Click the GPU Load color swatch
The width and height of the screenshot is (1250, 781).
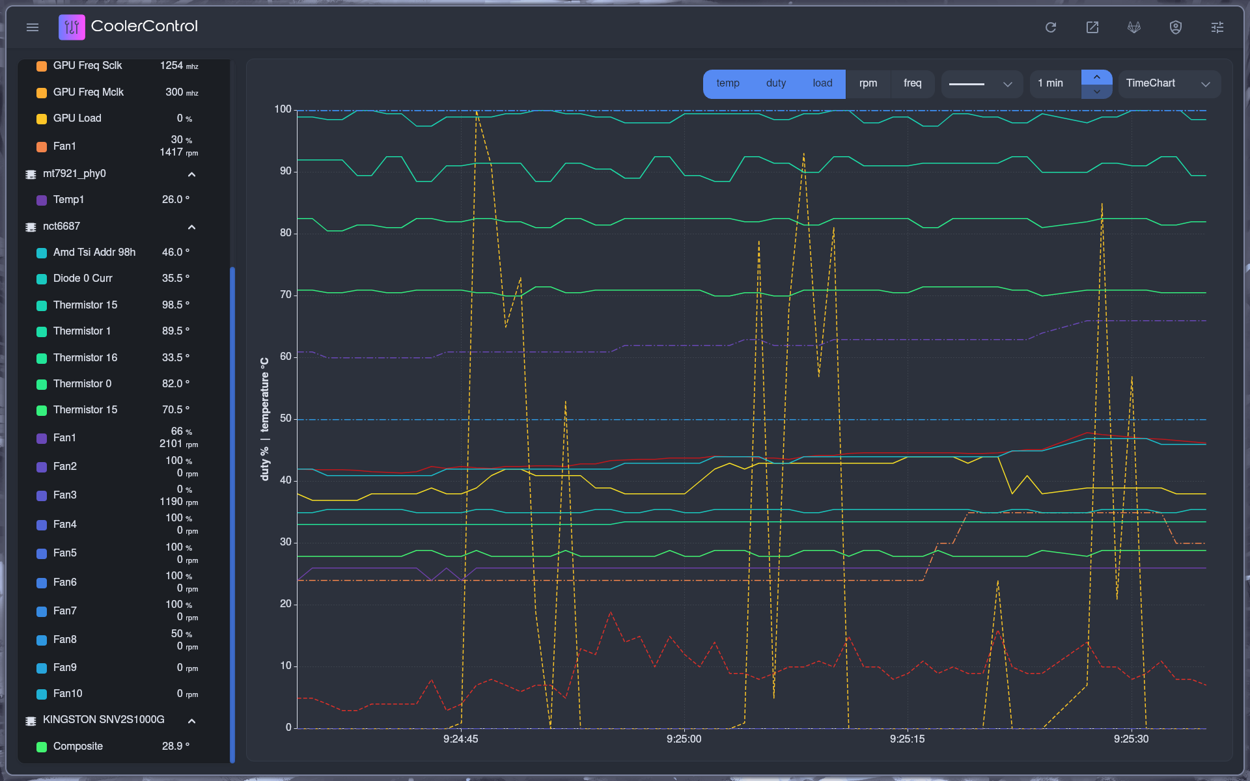[42, 118]
